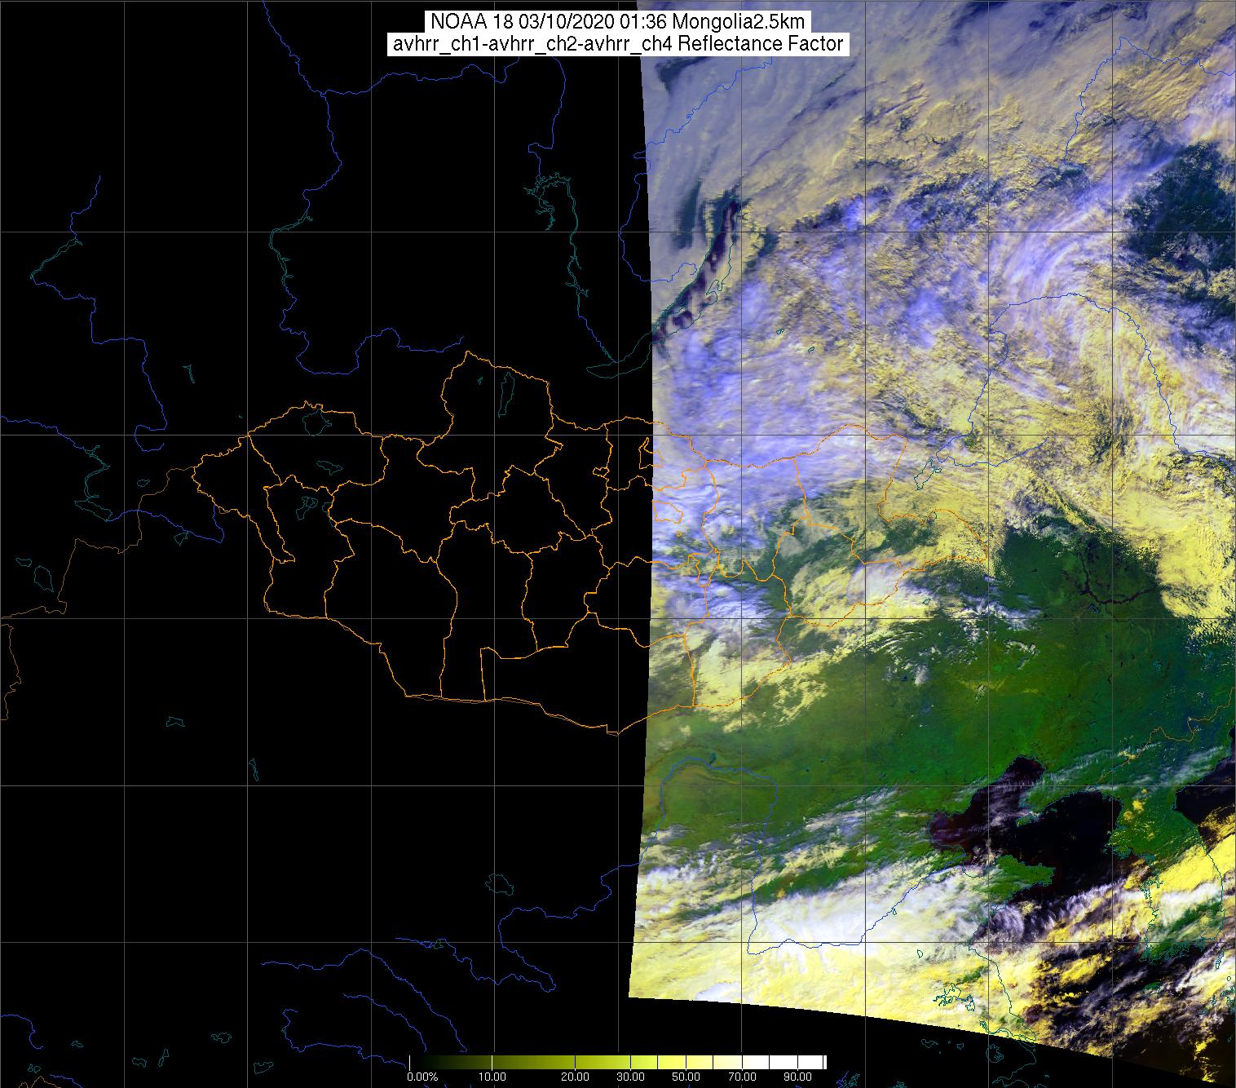Click the reflectance colorbar's bright yellow section
The width and height of the screenshot is (1236, 1088).
[x=671, y=1063]
